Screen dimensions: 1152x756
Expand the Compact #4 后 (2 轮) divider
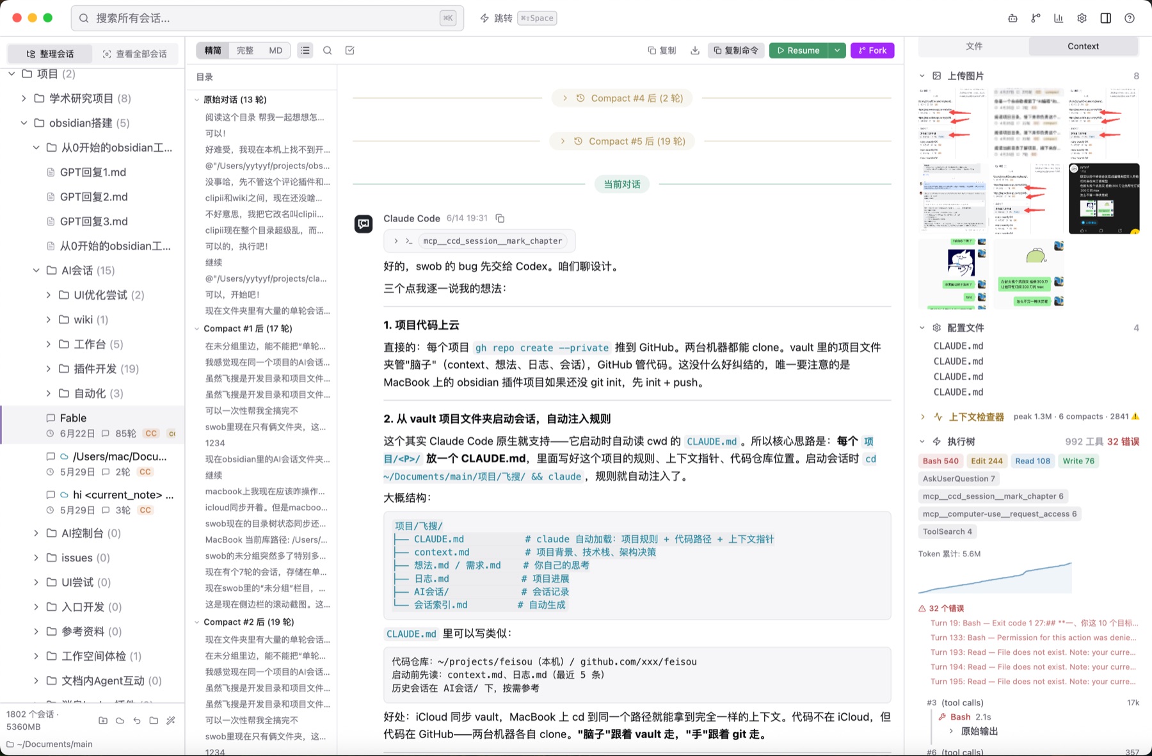622,98
